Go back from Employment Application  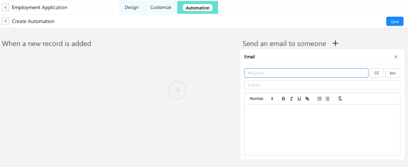[x=5, y=7]
